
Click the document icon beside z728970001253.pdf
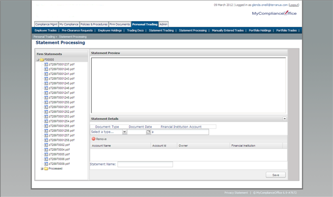point(46,116)
